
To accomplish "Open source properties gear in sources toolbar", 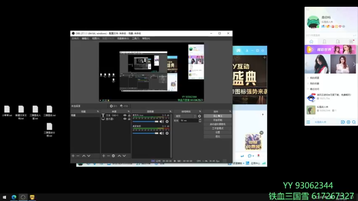I will coord(113,156).
